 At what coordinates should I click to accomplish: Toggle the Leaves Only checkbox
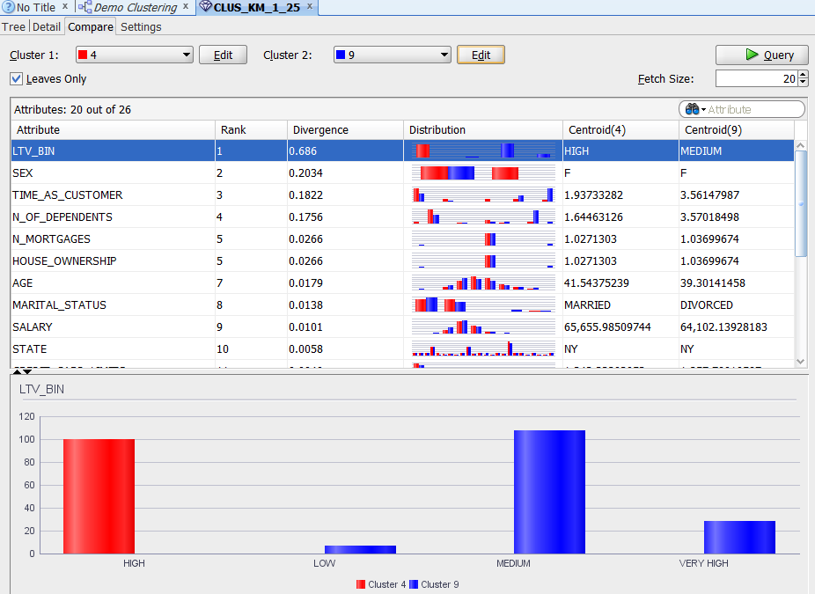(17, 79)
